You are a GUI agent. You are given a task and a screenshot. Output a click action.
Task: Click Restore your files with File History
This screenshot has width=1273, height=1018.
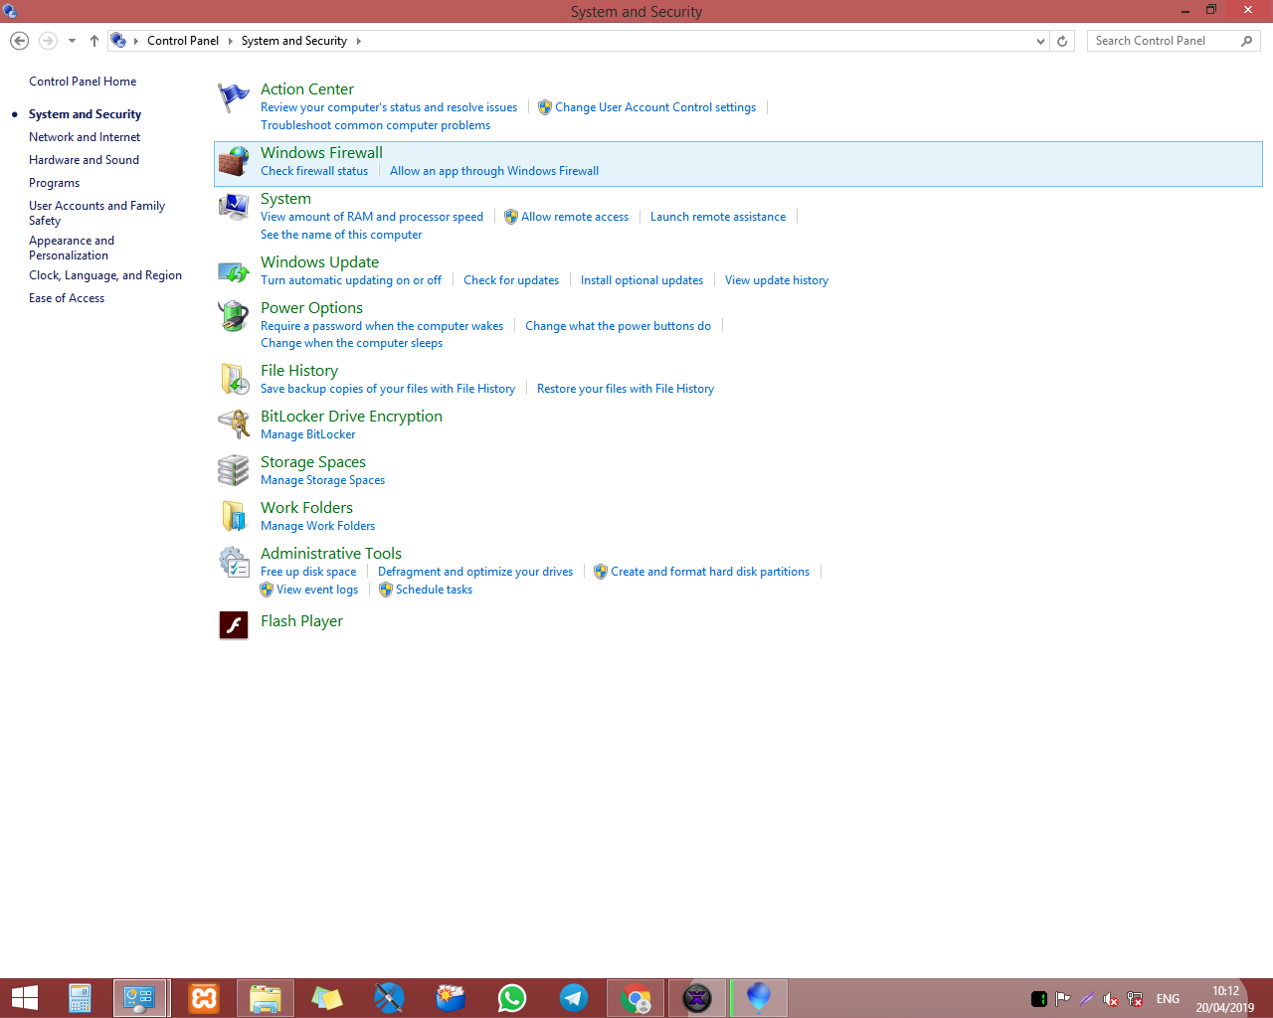626,389
